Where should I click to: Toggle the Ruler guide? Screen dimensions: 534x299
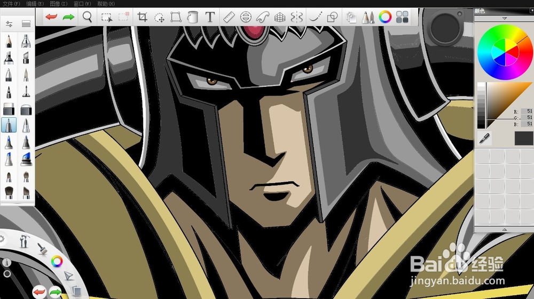(x=229, y=17)
